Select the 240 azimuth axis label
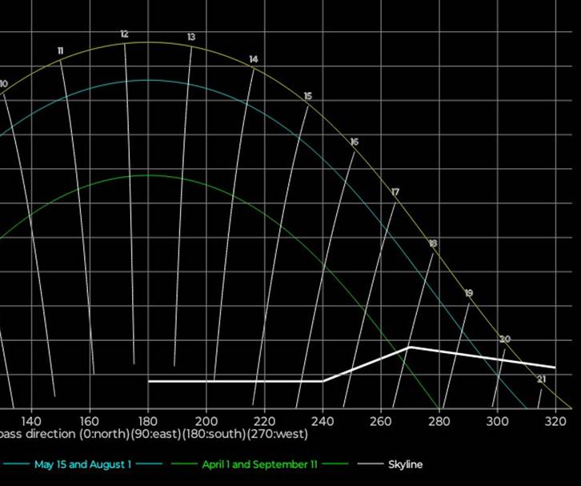Viewport: 581px width, 486px height. [323, 420]
